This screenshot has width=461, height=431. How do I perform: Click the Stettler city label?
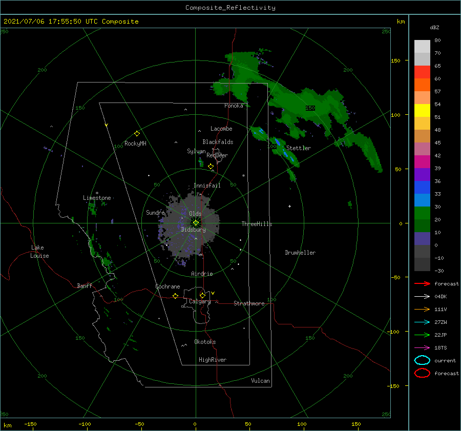(299, 148)
